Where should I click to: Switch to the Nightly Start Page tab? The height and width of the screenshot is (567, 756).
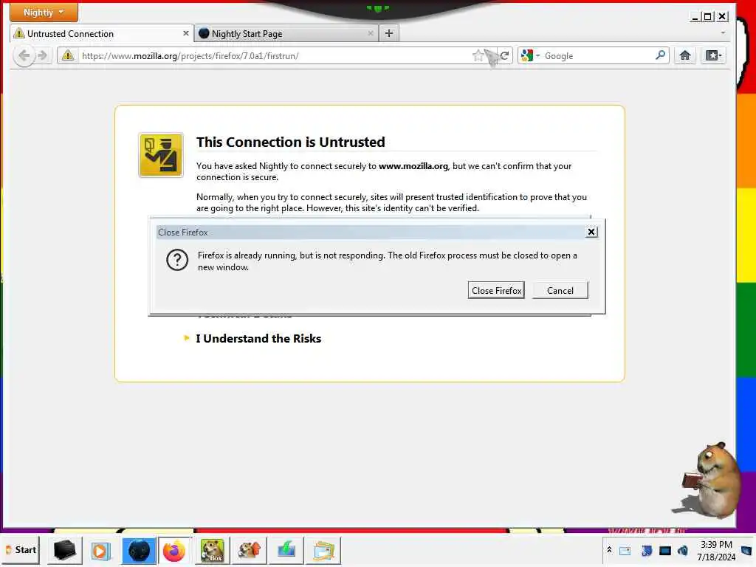(286, 34)
